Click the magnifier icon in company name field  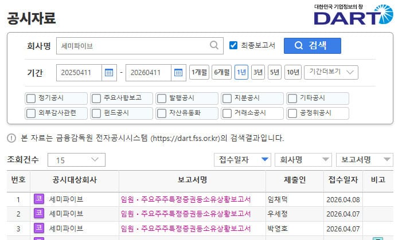[x=214, y=45]
